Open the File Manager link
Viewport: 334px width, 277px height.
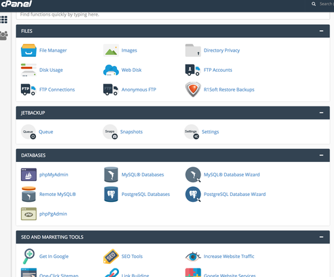tap(53, 50)
